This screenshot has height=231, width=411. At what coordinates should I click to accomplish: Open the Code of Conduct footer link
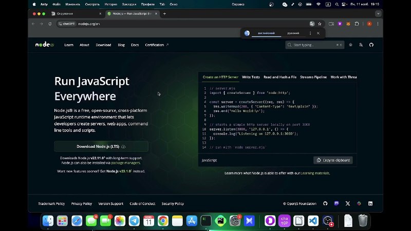click(142, 203)
